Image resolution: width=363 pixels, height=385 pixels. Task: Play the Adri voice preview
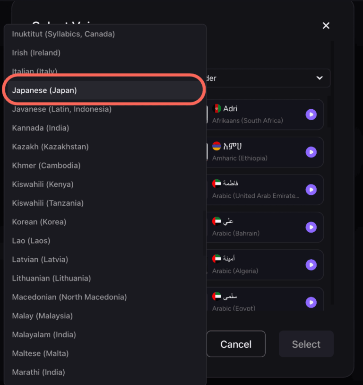click(x=311, y=114)
